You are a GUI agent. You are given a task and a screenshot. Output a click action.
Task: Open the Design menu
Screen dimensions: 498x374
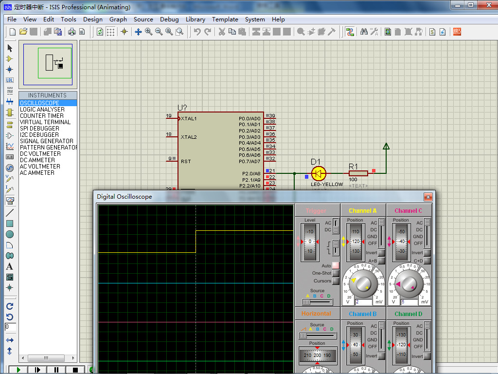pyautogui.click(x=93, y=19)
